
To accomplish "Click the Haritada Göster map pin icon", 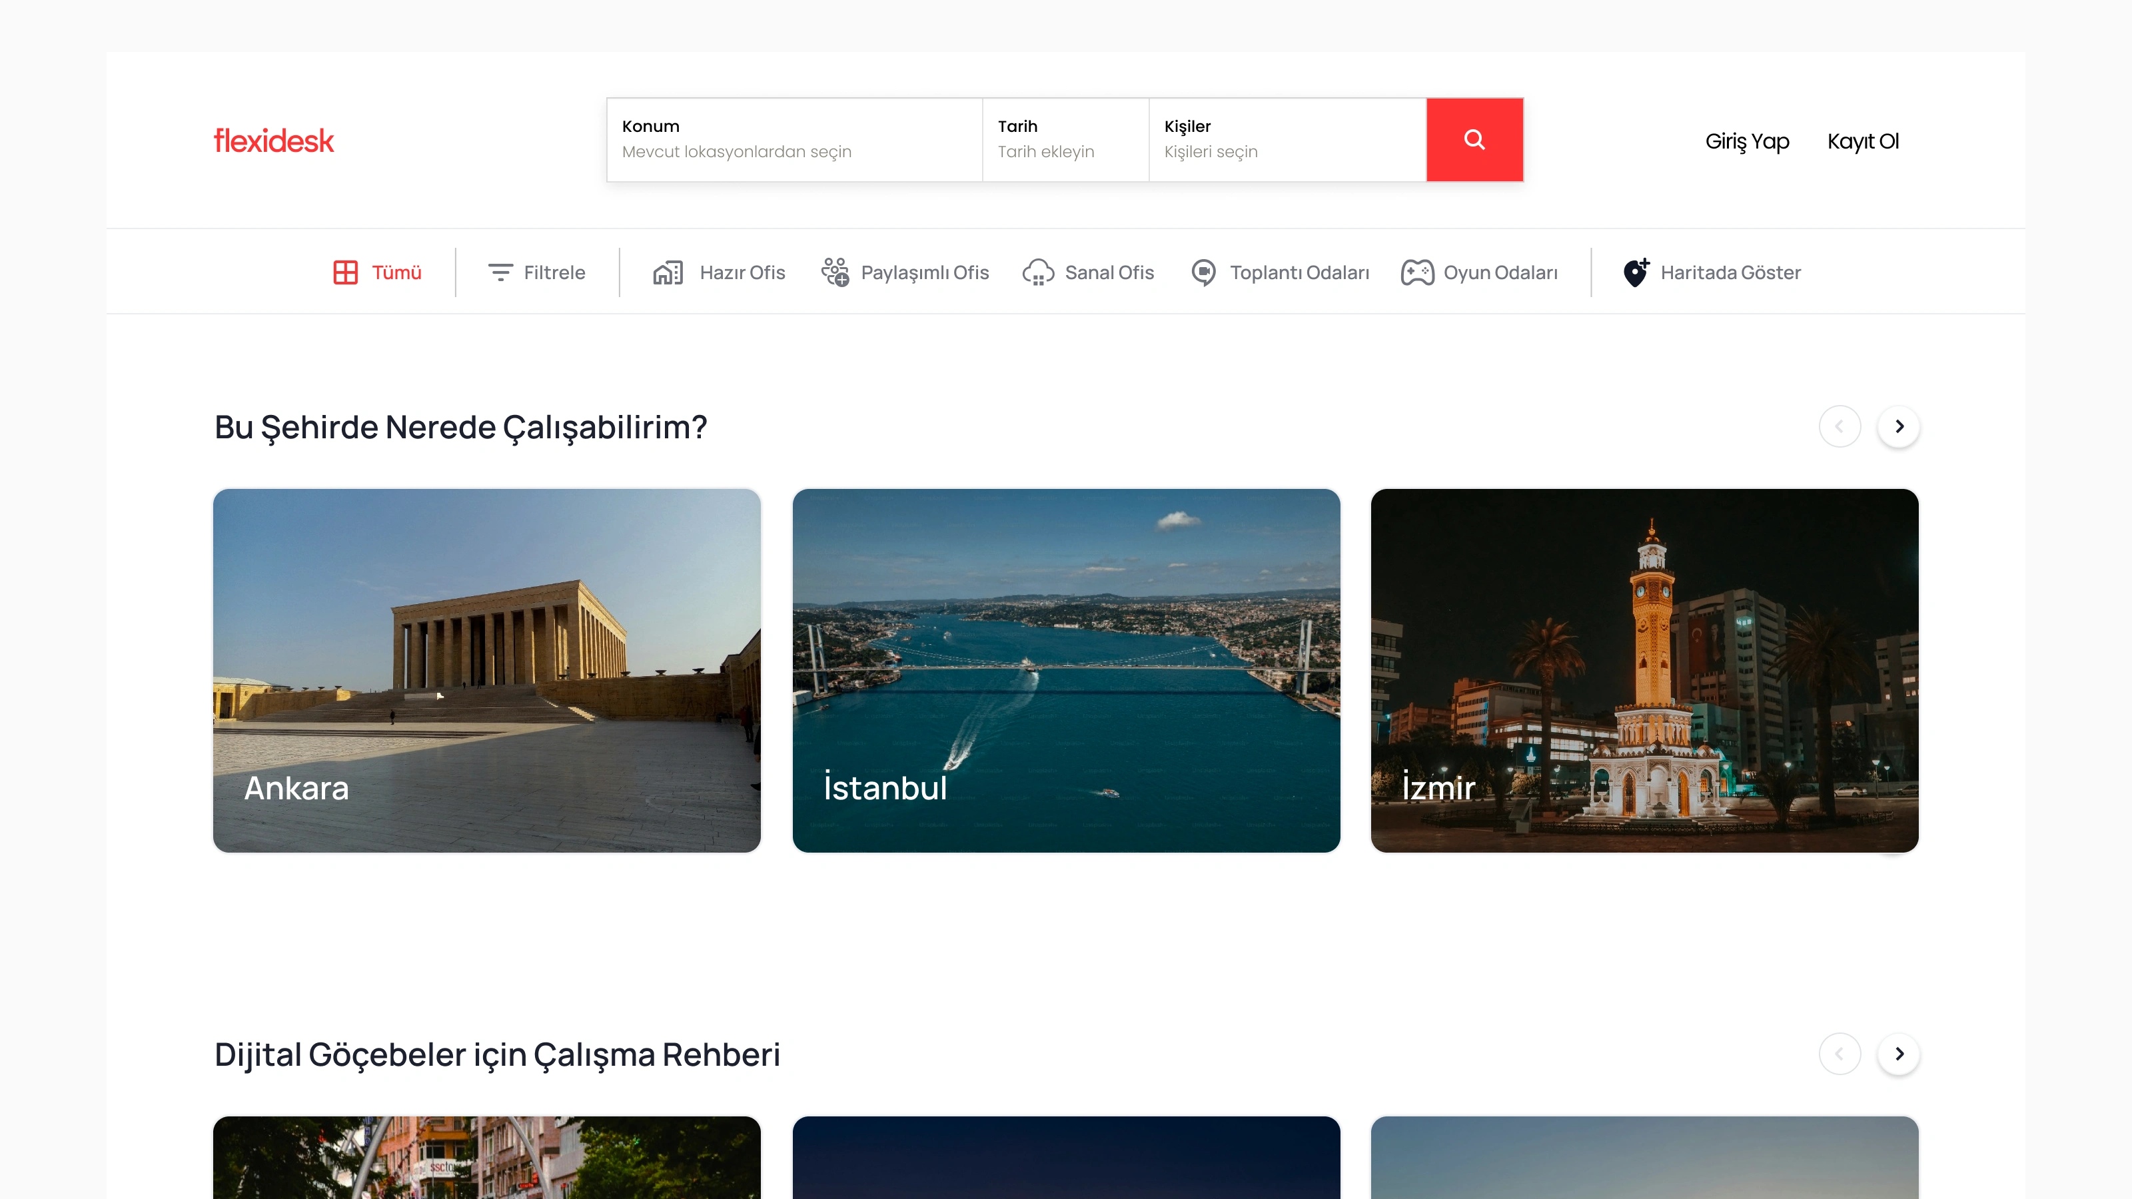I will tap(1636, 272).
